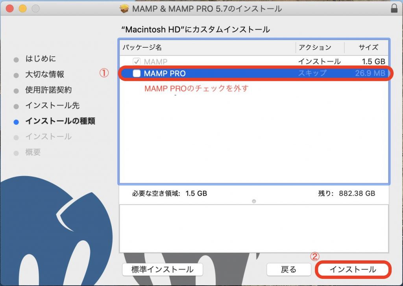The width and height of the screenshot is (403, 286).
Task: Click the 残り 882.38 GB text
Action: [346, 193]
